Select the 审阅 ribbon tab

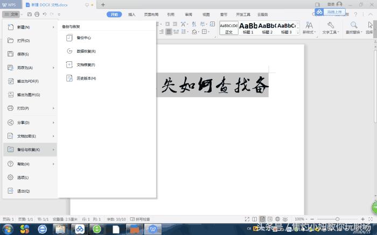(x=188, y=15)
